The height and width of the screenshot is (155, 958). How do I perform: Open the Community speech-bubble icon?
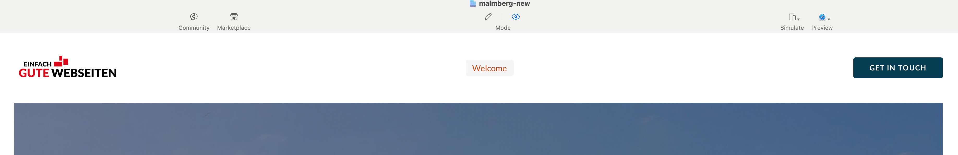(194, 17)
